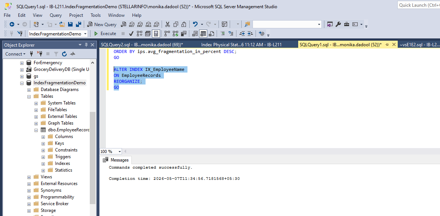This screenshot has width=440, height=216.
Task: Click the DAX query icon
Action: pos(156,24)
